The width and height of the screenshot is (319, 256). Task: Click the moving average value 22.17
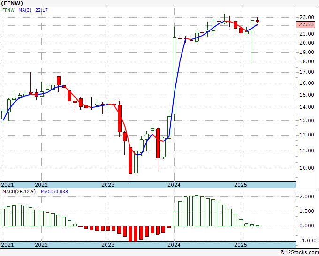click(x=41, y=10)
